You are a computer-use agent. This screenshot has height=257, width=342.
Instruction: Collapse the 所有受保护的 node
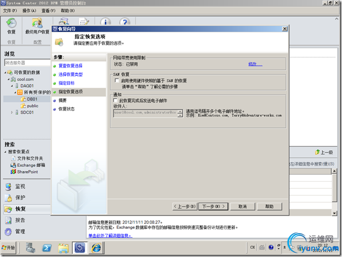[x=15, y=92]
